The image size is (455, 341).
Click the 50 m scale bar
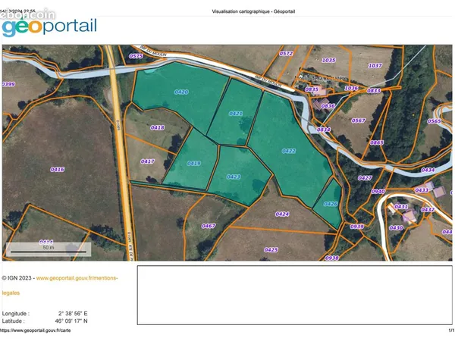click(x=49, y=249)
